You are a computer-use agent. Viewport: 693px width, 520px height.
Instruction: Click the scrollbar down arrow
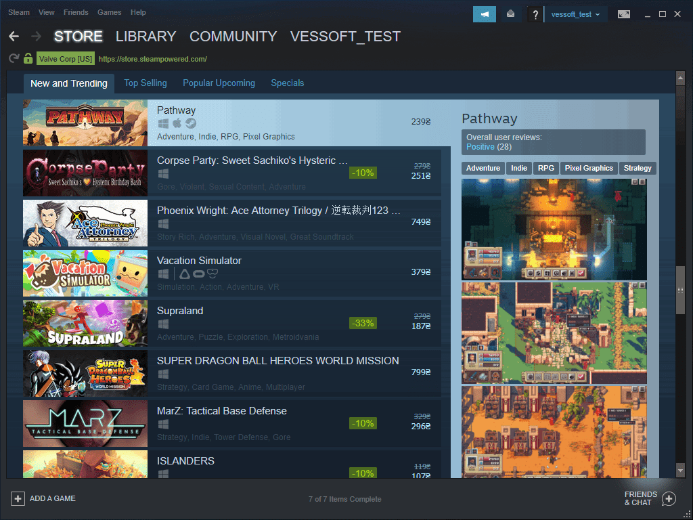(x=680, y=470)
